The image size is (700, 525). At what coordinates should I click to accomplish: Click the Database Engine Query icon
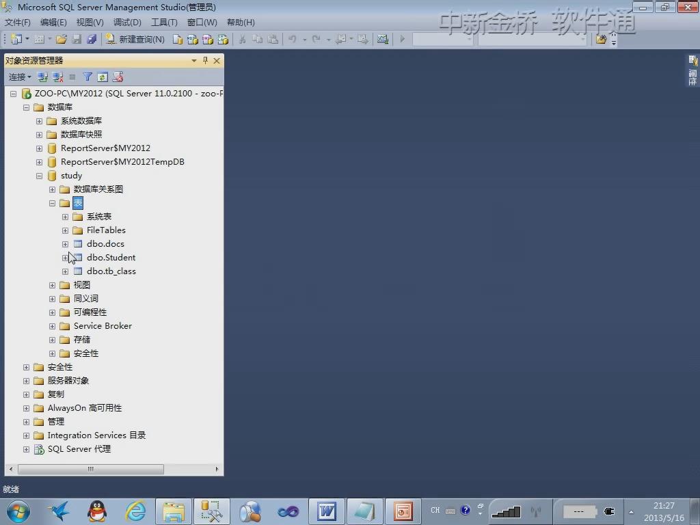pyautogui.click(x=177, y=39)
